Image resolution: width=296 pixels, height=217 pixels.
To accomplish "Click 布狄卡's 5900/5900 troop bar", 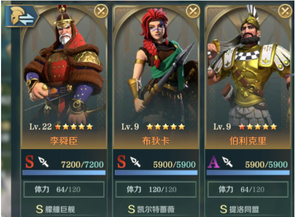I will click(156, 173).
